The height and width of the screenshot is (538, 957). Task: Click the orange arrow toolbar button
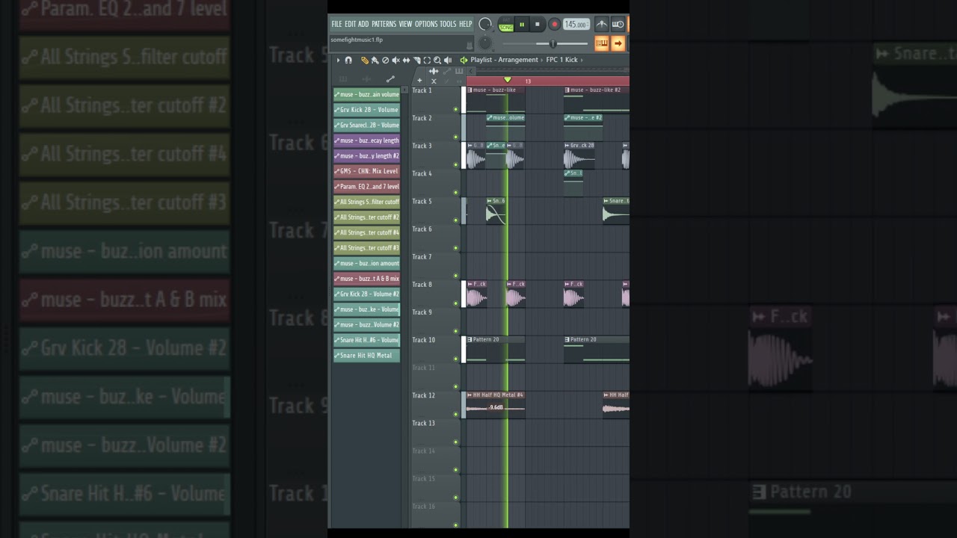click(x=618, y=43)
